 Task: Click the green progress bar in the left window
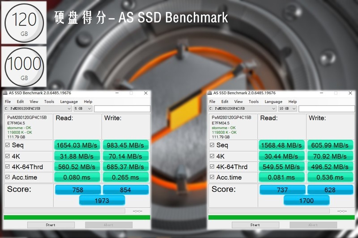pos(77,217)
